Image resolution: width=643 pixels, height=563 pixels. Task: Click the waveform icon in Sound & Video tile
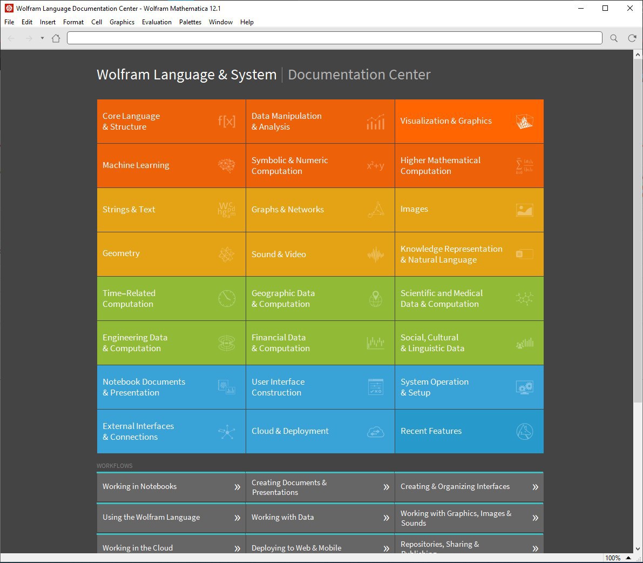pyautogui.click(x=376, y=254)
